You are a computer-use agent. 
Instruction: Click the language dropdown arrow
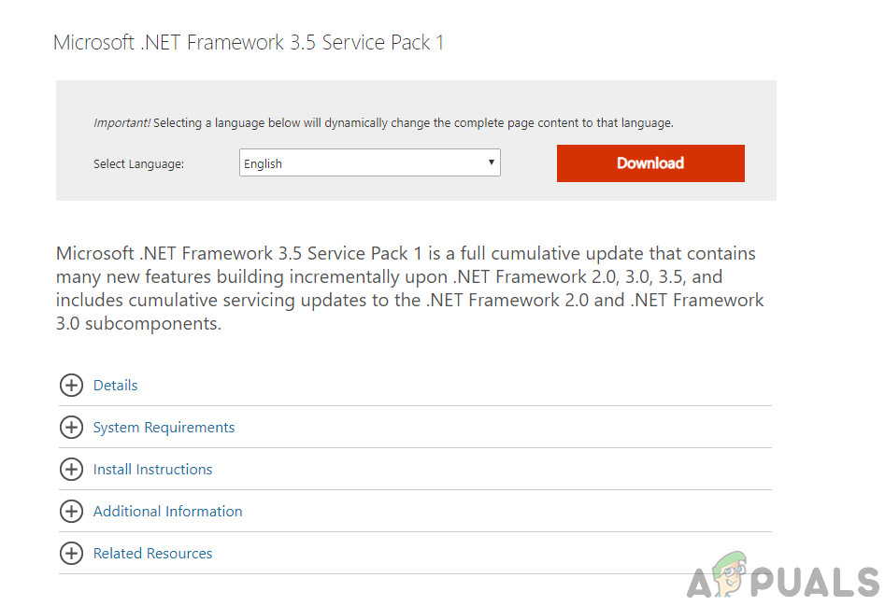491,162
